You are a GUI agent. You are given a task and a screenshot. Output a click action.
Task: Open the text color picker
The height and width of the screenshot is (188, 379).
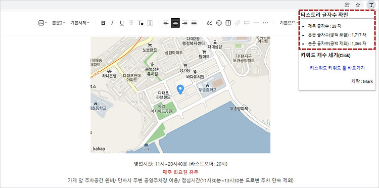click(x=140, y=23)
